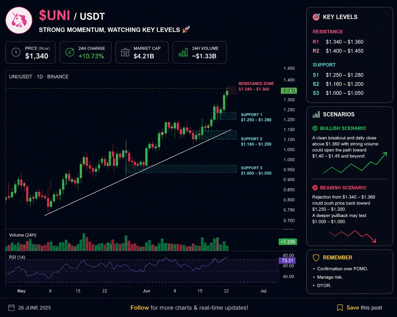Click the green checkmark of Bullish Scenario
The width and height of the screenshot is (397, 317).
tap(315, 128)
